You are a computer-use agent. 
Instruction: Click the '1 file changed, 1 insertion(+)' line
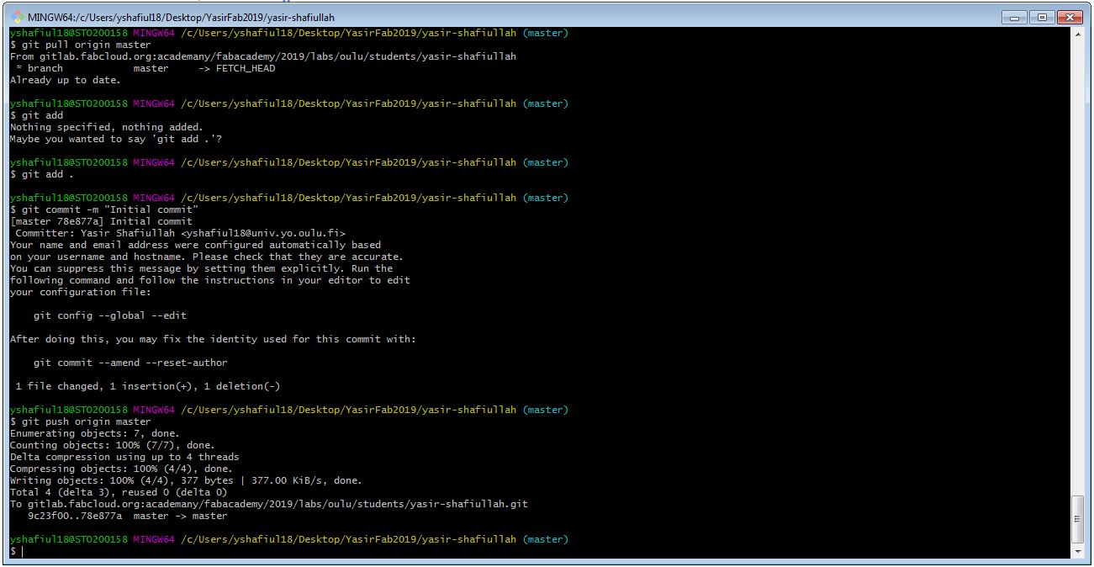click(x=148, y=387)
